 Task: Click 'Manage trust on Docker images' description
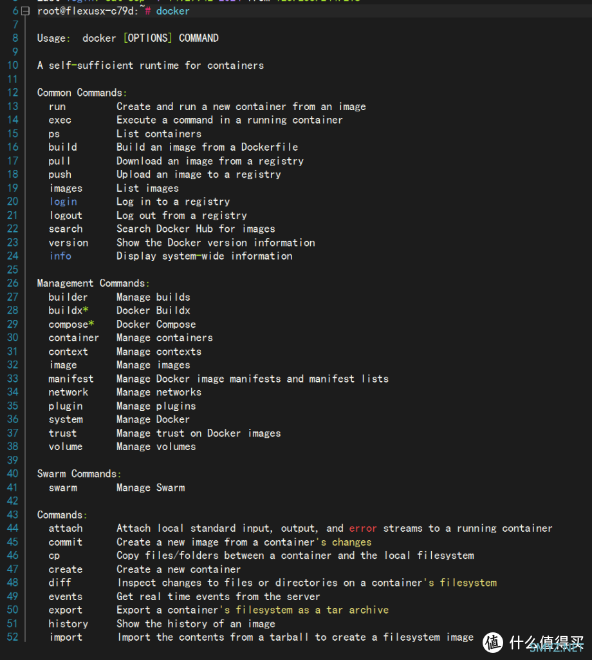199,433
